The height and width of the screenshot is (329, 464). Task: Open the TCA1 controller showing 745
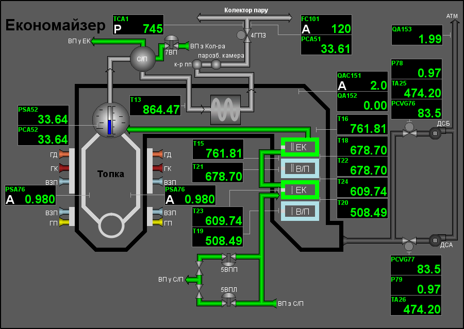[x=138, y=25]
